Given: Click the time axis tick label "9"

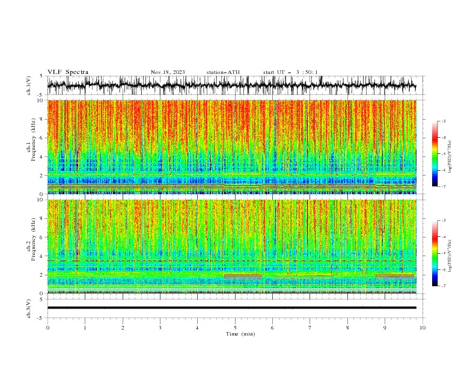Looking at the screenshot, I should click(x=385, y=328).
